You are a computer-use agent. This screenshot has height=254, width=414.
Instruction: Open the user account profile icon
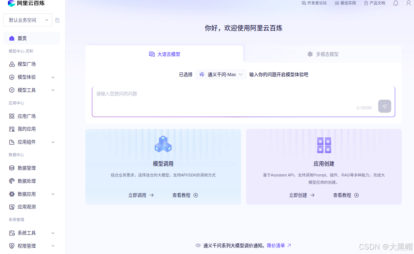[x=409, y=3]
